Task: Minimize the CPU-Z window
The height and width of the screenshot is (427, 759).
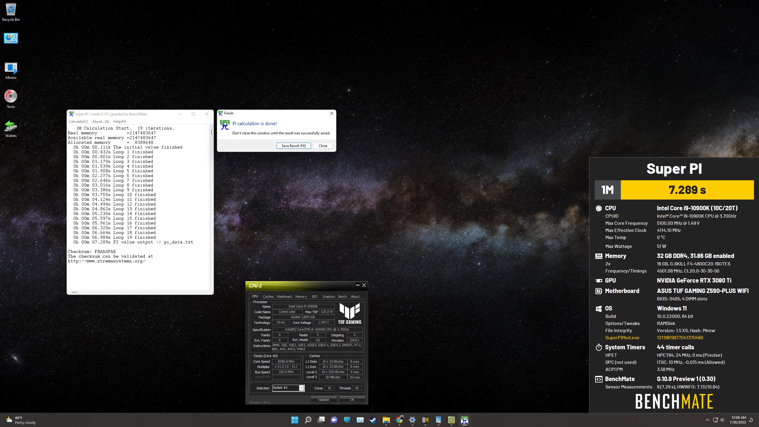Action: tap(358, 285)
